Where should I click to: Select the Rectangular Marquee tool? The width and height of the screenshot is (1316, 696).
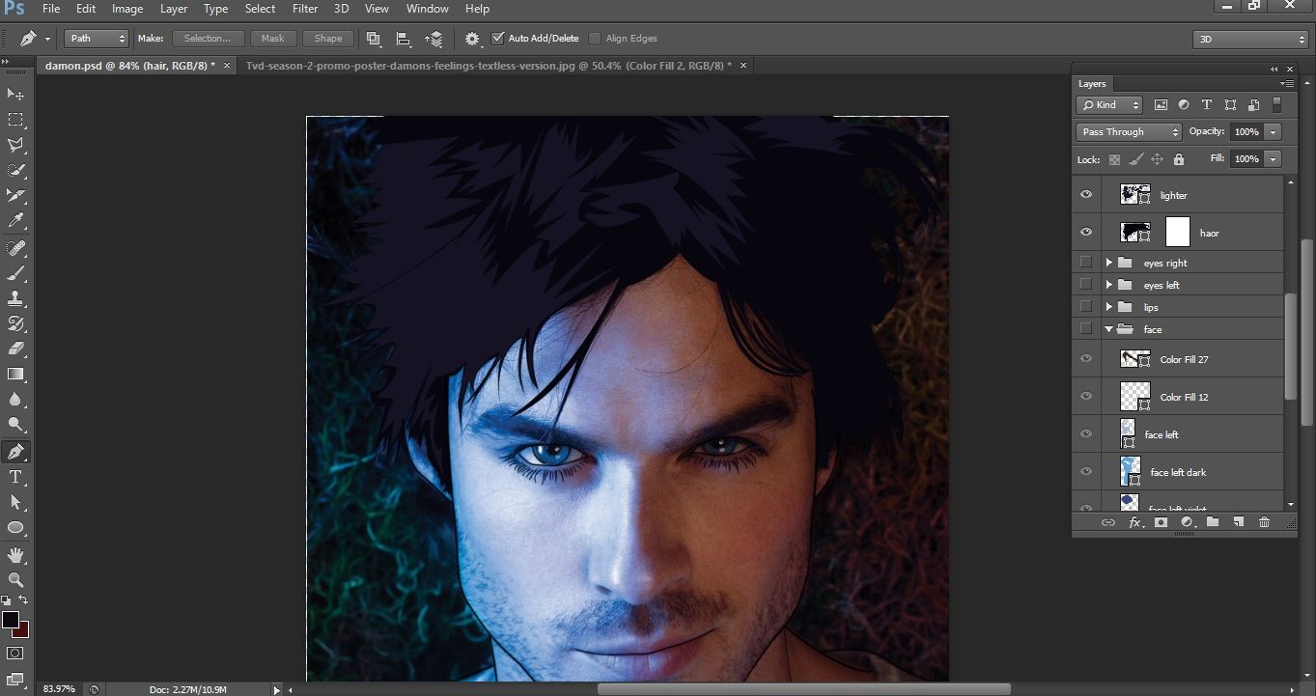[15, 120]
